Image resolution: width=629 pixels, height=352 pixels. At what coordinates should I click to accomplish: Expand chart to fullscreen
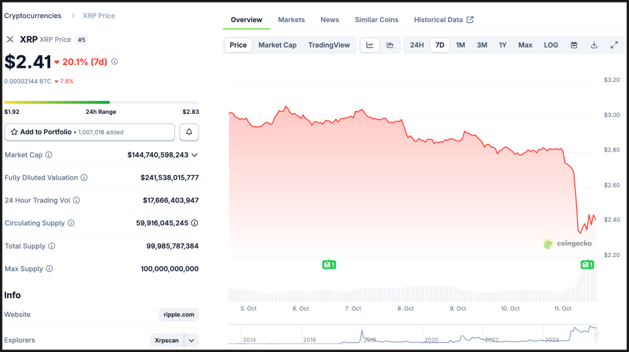614,45
